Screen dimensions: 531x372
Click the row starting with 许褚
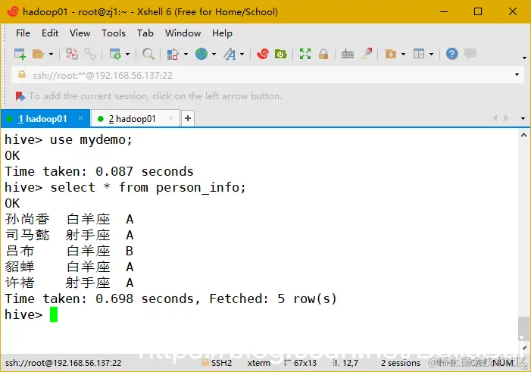[x=69, y=283]
